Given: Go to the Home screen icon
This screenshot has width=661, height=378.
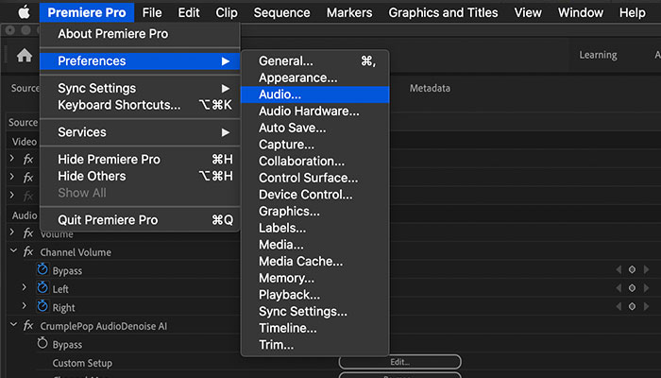Looking at the screenshot, I should 25,55.
